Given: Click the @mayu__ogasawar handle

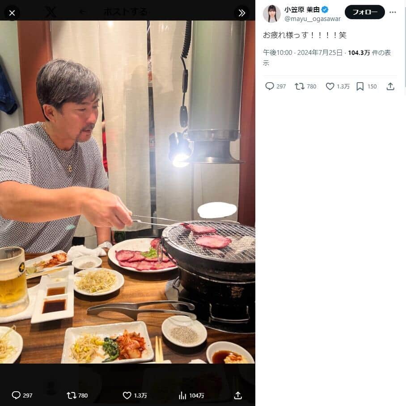Looking at the screenshot, I should 313,19.
